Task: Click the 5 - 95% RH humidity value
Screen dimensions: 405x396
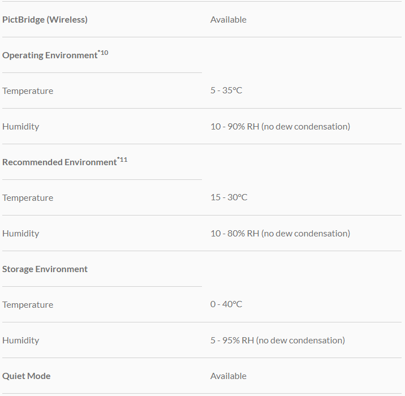Action: click(x=277, y=341)
